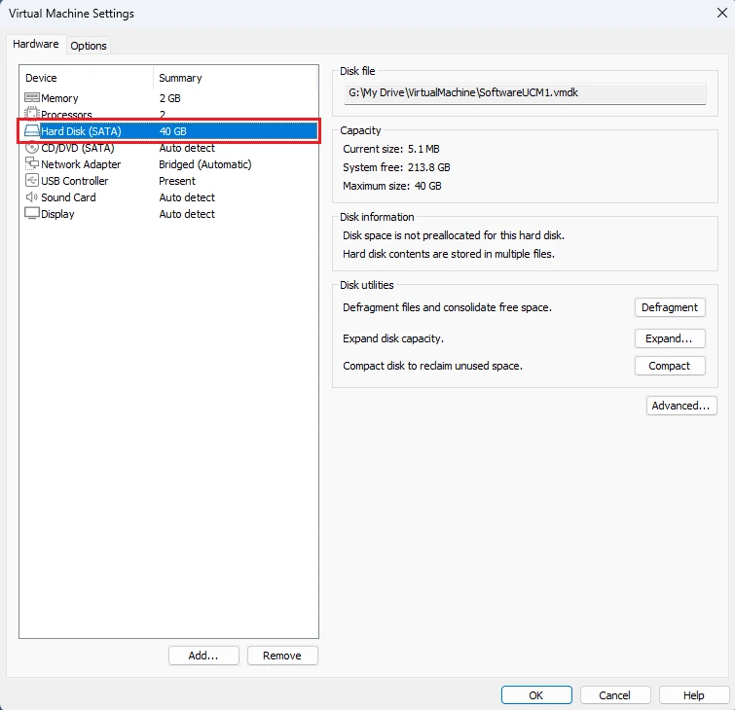
Task: Click the Defragment button
Action: pyautogui.click(x=670, y=307)
